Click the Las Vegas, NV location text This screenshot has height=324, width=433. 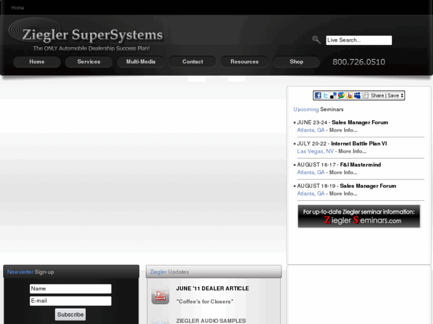(315, 152)
